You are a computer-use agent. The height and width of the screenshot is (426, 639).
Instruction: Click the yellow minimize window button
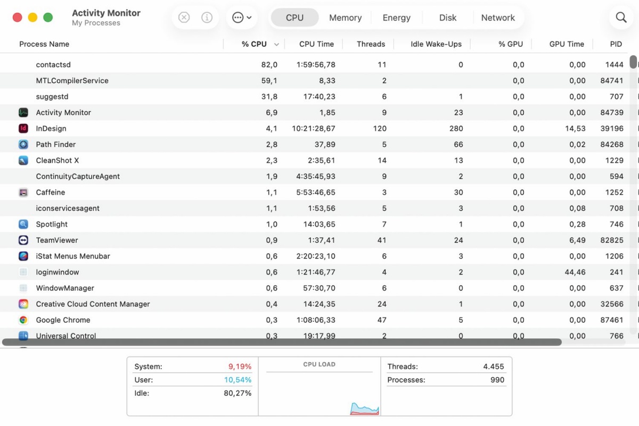[x=32, y=18]
